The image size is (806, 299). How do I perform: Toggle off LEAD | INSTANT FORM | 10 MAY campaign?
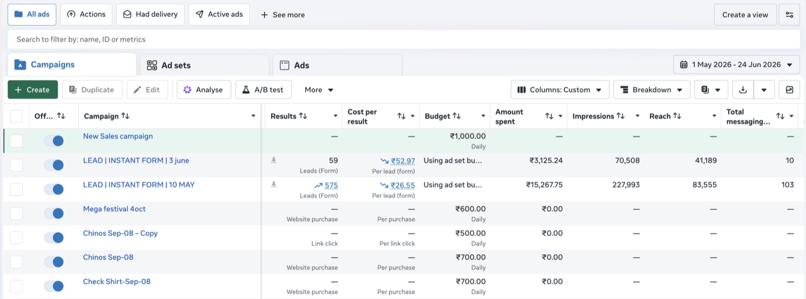[54, 189]
